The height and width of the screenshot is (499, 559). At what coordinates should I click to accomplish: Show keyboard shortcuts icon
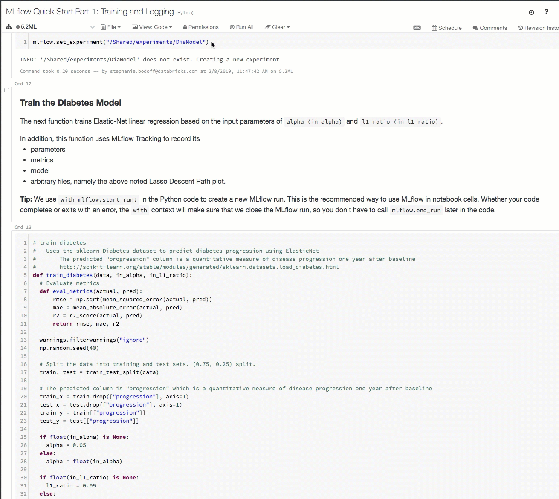[417, 28]
